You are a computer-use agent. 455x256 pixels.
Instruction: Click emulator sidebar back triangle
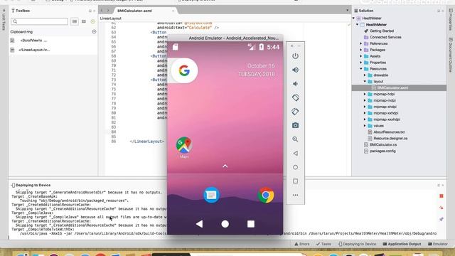tap(295, 154)
